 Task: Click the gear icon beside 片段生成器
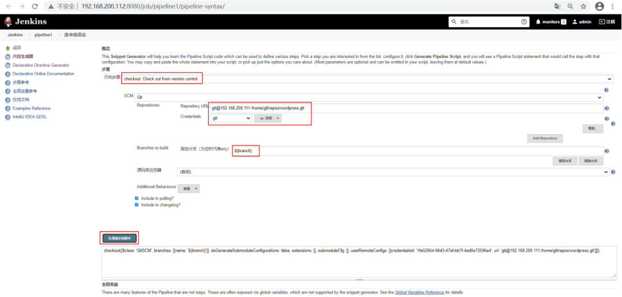point(7,56)
